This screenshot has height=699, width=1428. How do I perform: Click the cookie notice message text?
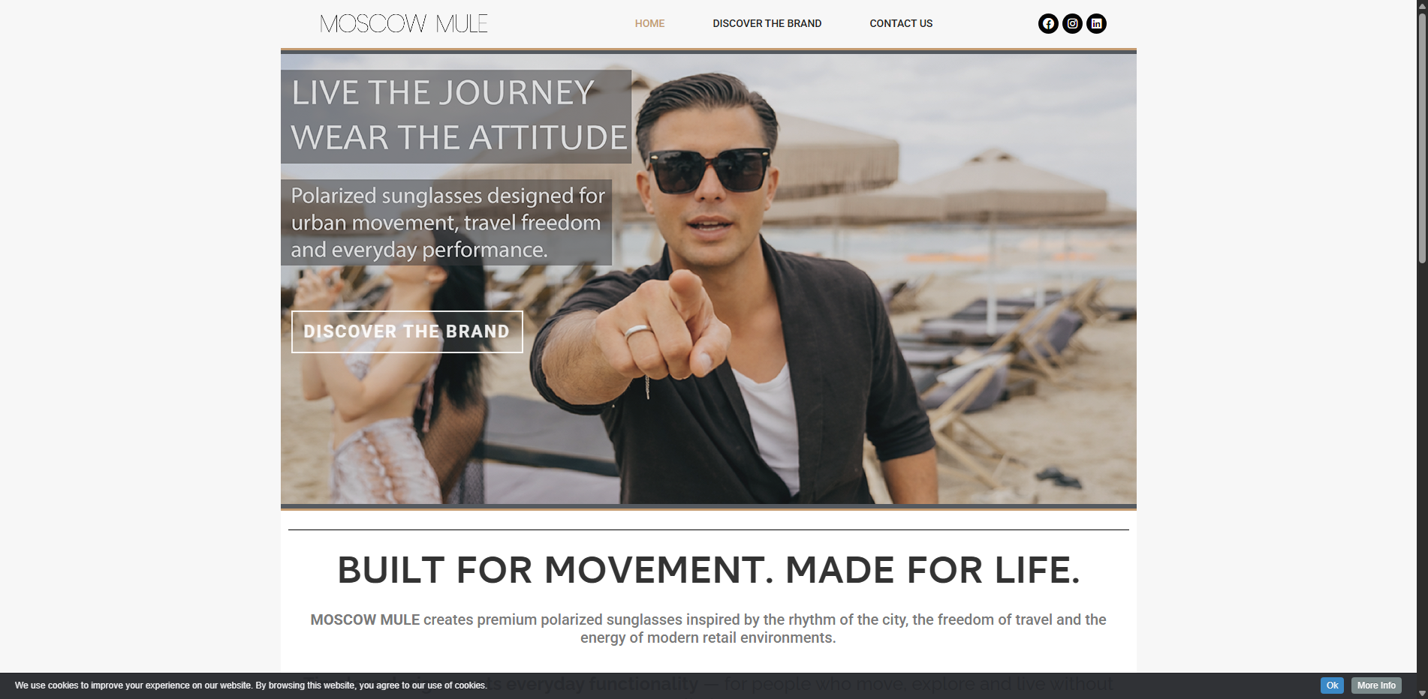click(x=251, y=685)
